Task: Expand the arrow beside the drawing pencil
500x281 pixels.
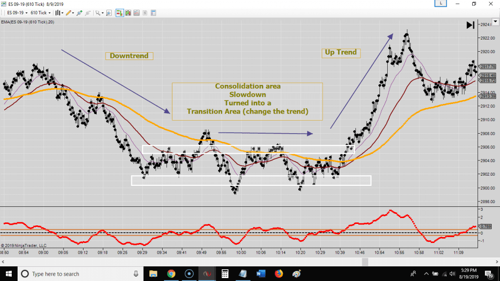Action: (73, 13)
